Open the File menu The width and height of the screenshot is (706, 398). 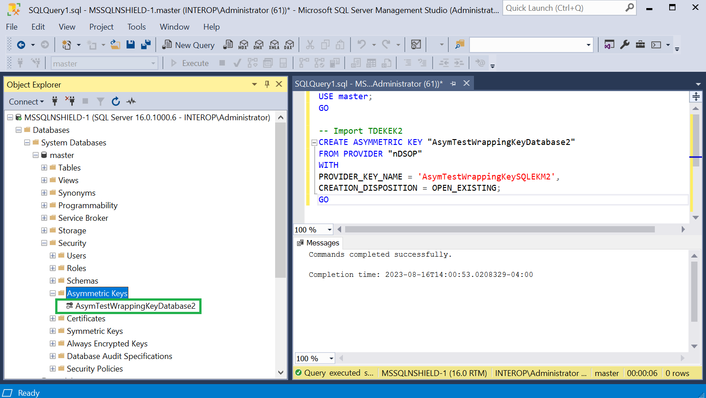point(12,27)
